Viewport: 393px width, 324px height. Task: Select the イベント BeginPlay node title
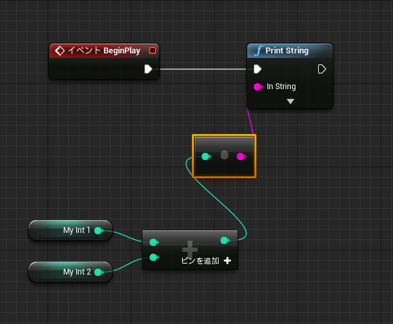(x=104, y=51)
